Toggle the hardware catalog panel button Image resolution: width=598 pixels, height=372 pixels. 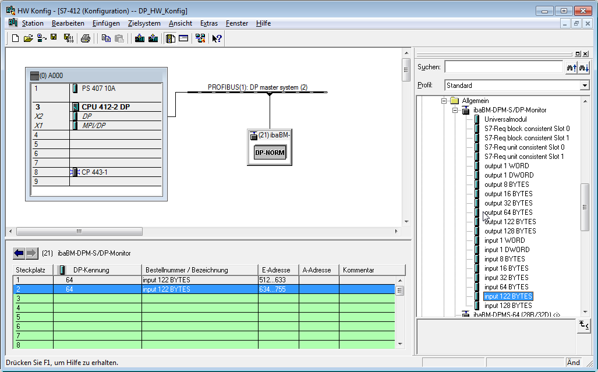[x=171, y=38]
